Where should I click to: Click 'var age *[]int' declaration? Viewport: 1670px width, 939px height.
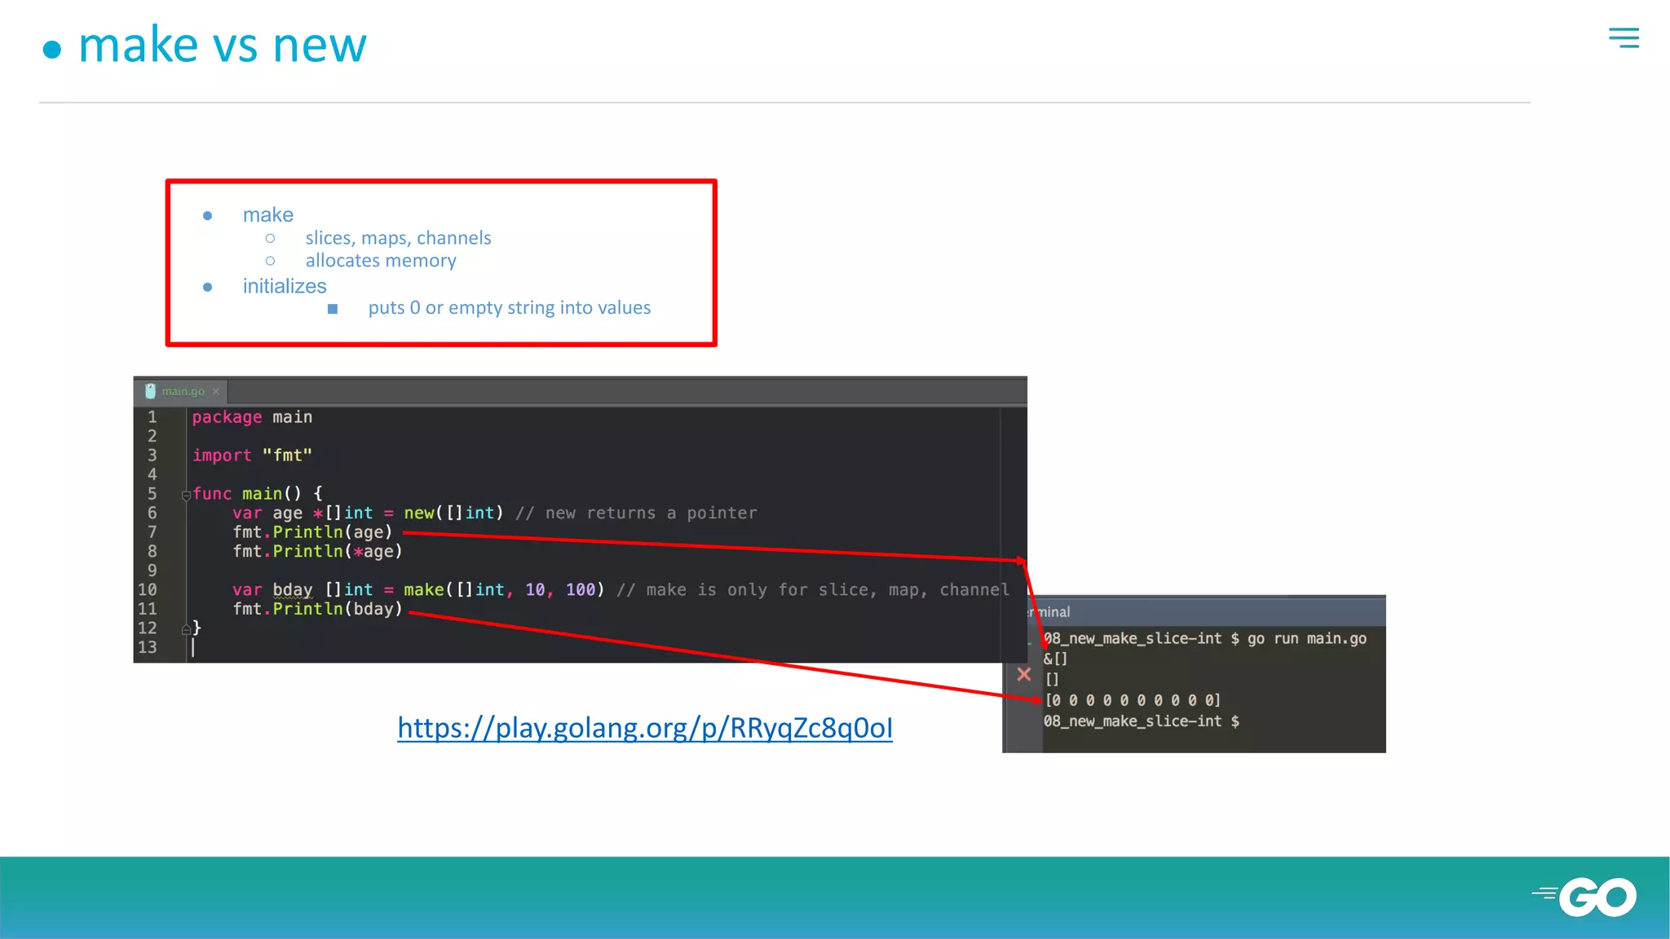[x=303, y=513]
